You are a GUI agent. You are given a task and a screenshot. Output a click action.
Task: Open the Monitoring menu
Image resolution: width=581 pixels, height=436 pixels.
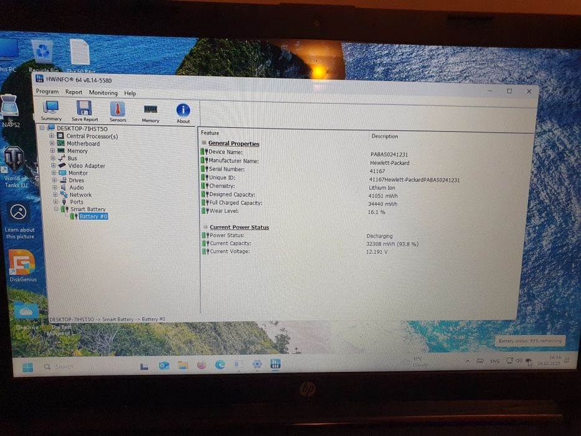(x=103, y=93)
